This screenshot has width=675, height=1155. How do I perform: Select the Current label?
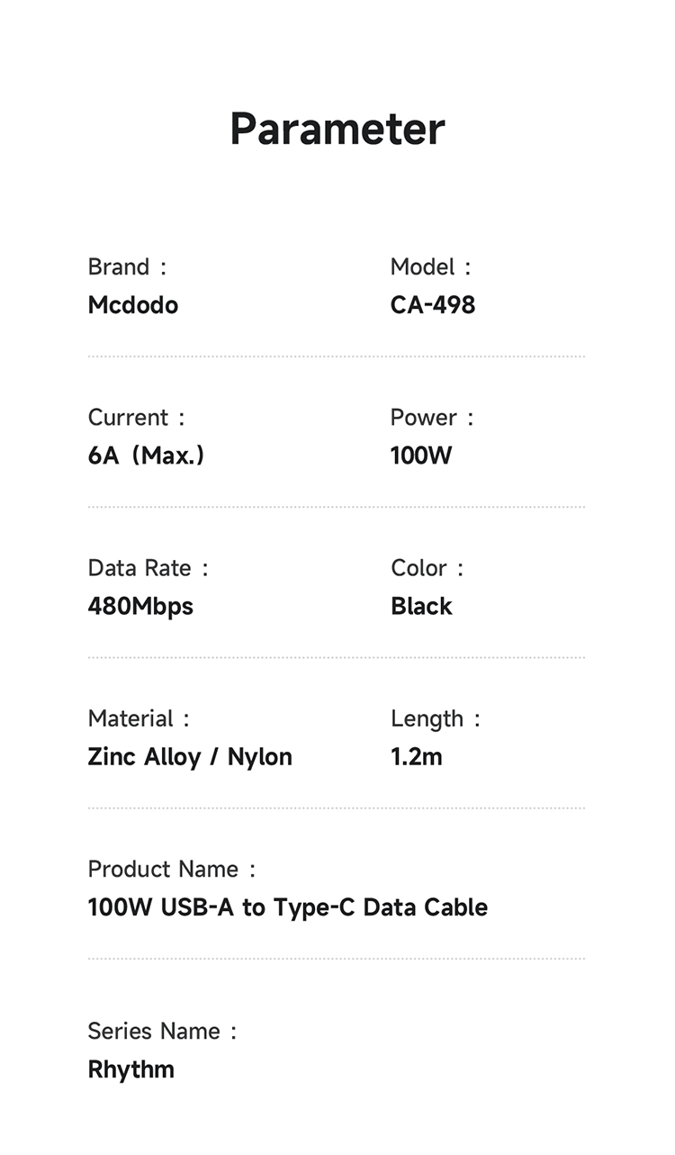[128, 418]
